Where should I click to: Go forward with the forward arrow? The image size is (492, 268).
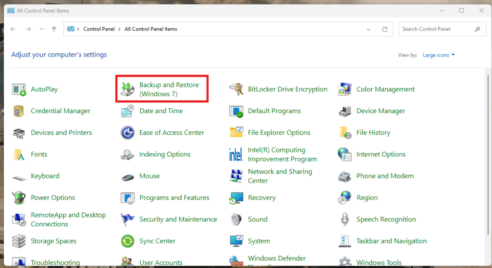(28, 29)
